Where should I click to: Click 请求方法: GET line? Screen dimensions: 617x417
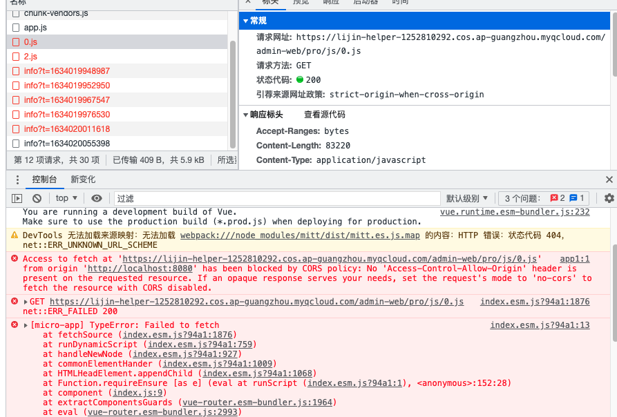284,65
